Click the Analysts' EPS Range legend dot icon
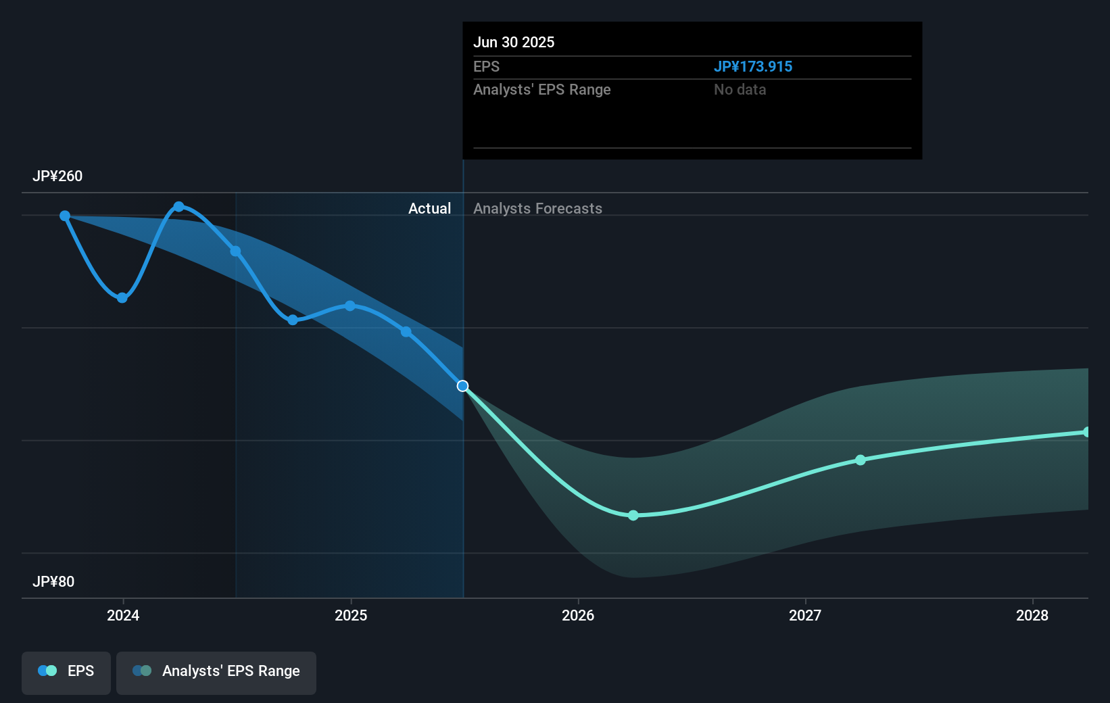Screen dimensions: 1110x703 pos(141,670)
